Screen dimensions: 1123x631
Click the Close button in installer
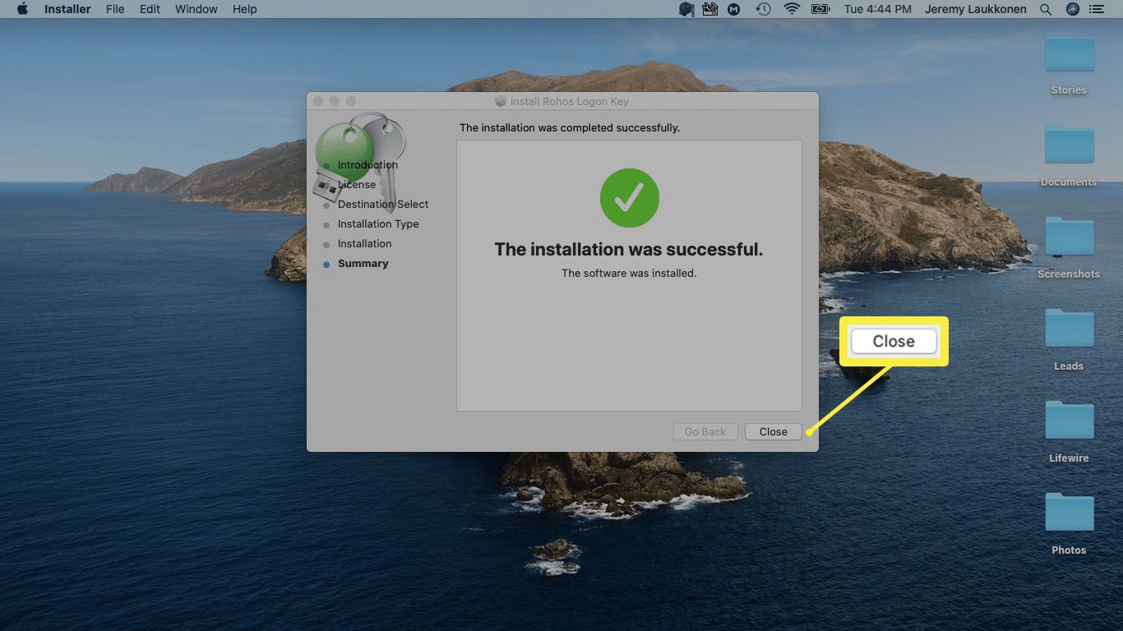click(773, 431)
